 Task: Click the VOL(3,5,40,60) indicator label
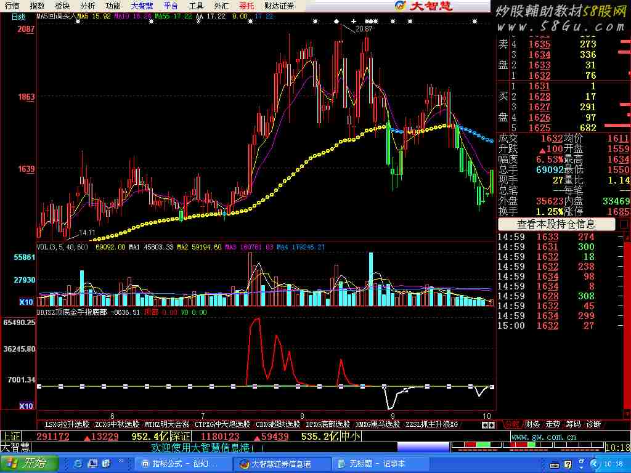coord(62,247)
